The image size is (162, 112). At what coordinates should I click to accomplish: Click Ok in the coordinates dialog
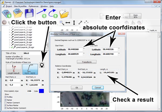click(x=77, y=87)
